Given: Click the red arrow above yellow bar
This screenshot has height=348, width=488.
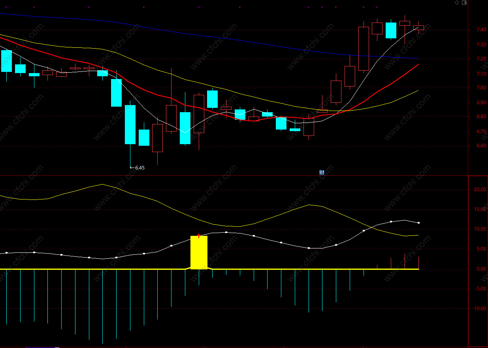Looking at the screenshot, I should (198, 235).
